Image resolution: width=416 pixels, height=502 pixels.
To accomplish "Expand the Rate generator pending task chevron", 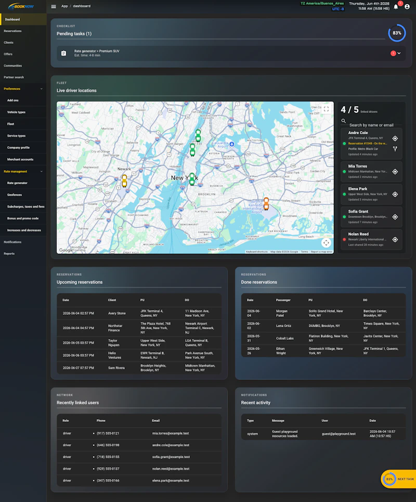I will coord(399,53).
